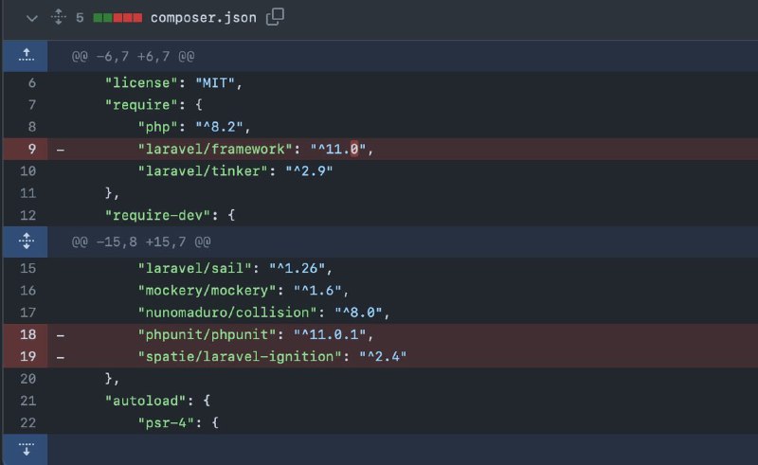This screenshot has height=465, width=758.
Task: Expand hidden lines between the two hunks
Action: tap(27, 241)
